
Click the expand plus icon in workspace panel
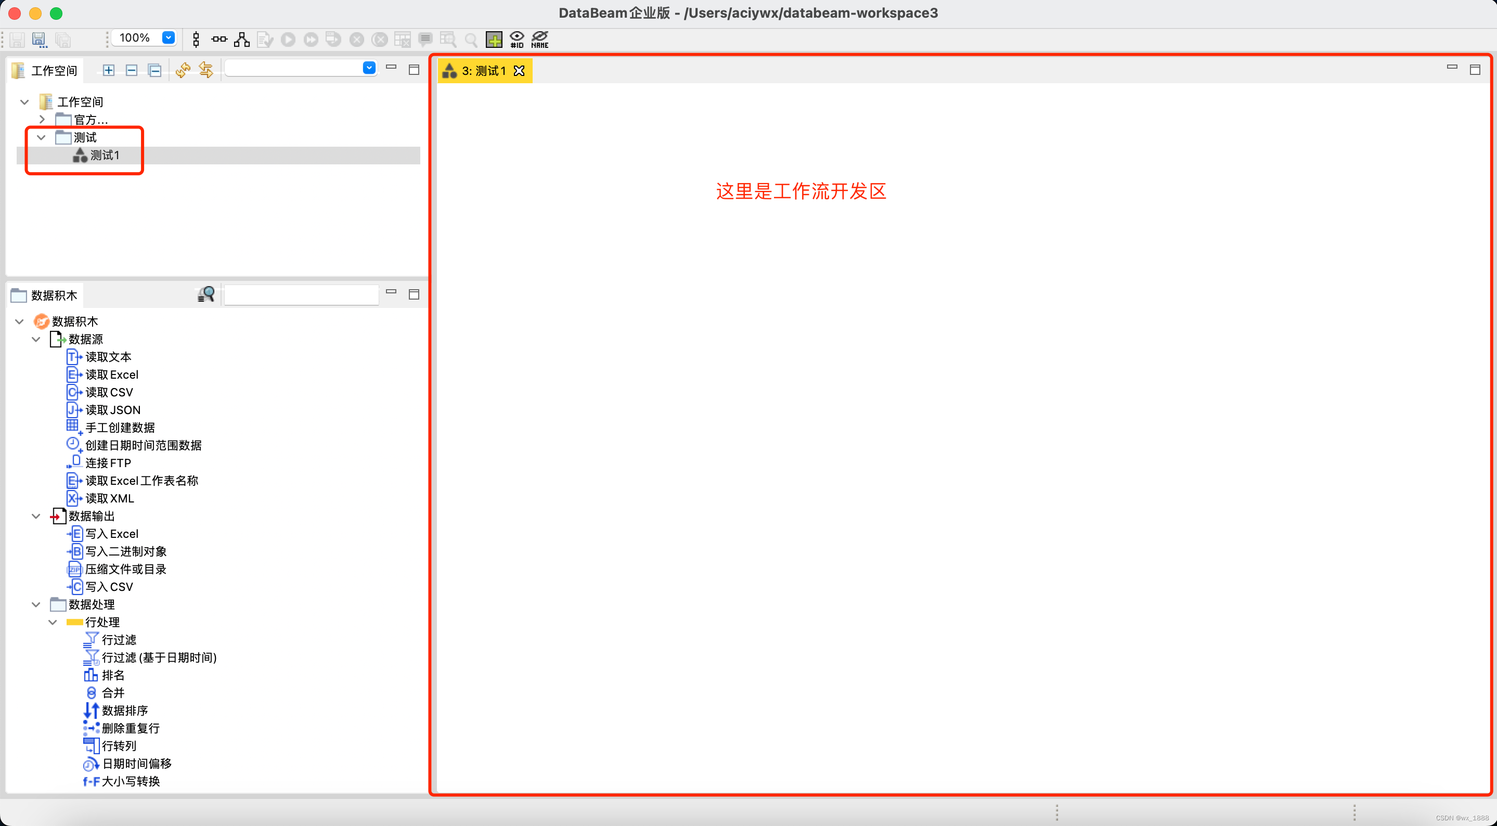(109, 70)
